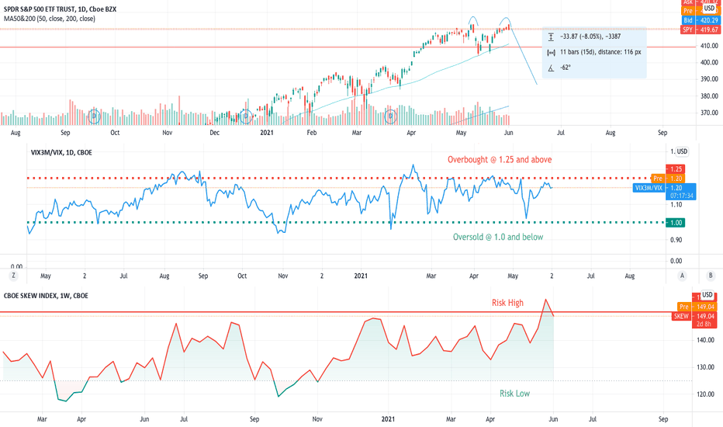Open the USD currency selector on SKEW pane

click(x=707, y=295)
